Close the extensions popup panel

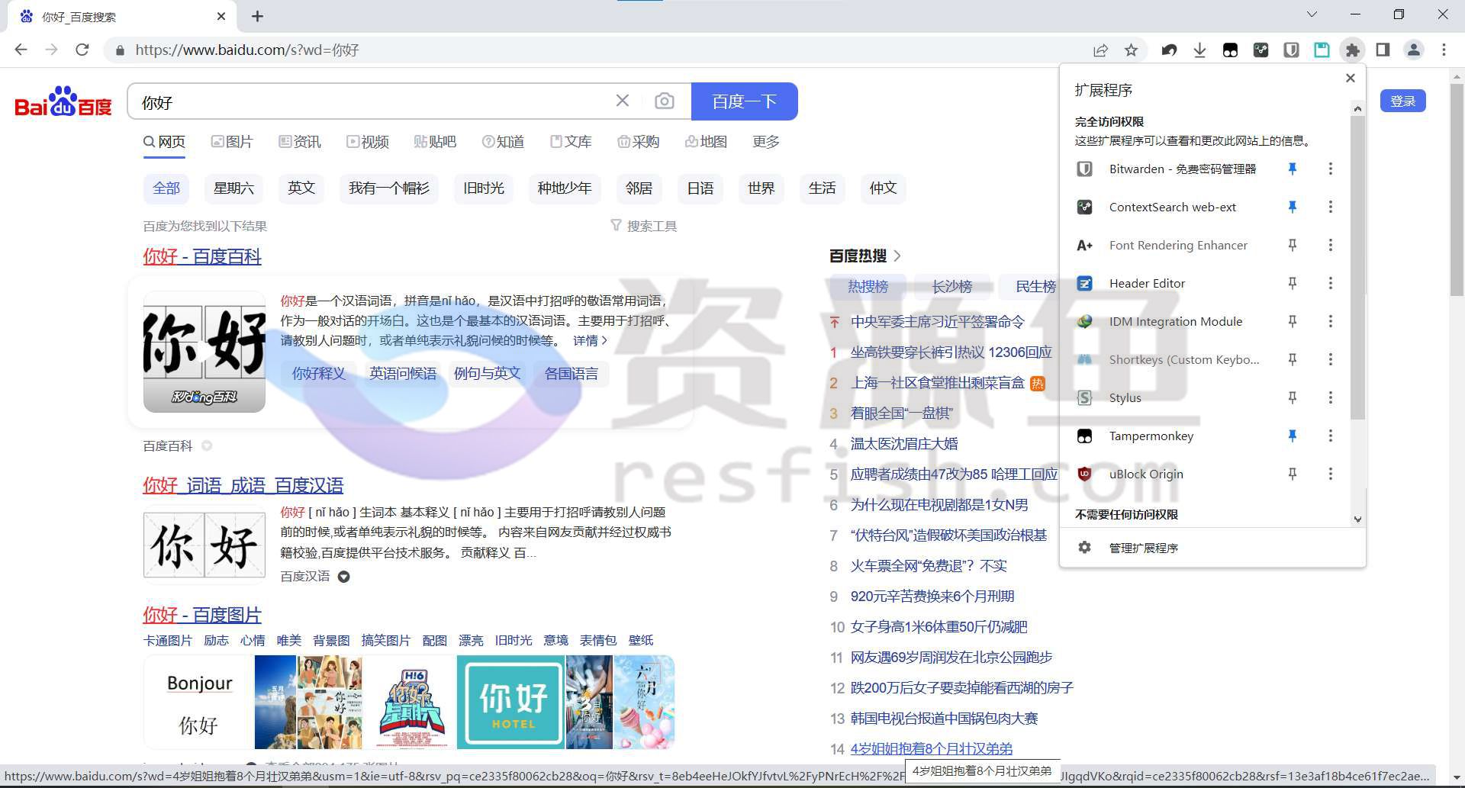[x=1351, y=78]
